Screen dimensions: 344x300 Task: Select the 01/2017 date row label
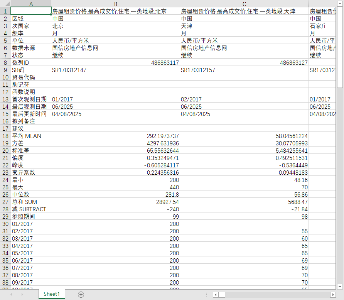click(x=31, y=224)
